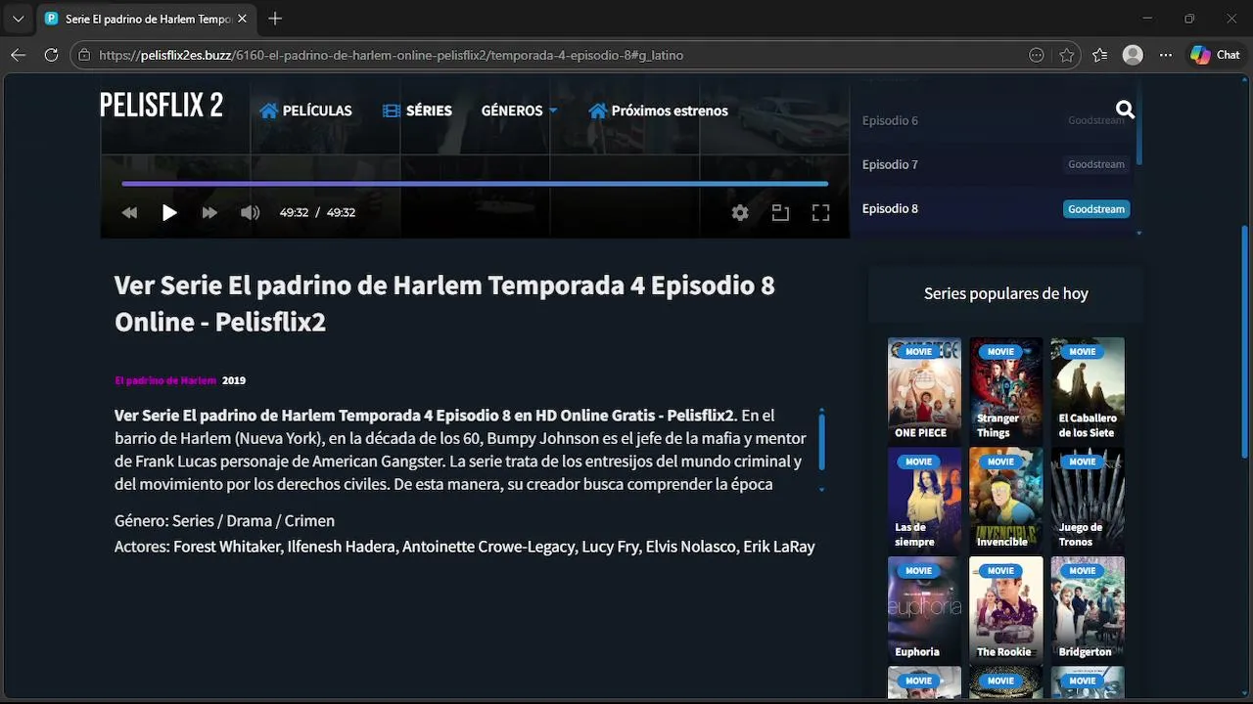The width and height of the screenshot is (1253, 704).
Task: Click the description scrollbar thumb
Action: click(821, 441)
